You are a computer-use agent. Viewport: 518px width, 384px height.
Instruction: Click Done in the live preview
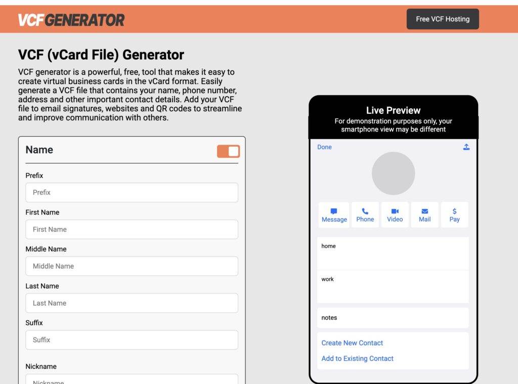click(324, 147)
